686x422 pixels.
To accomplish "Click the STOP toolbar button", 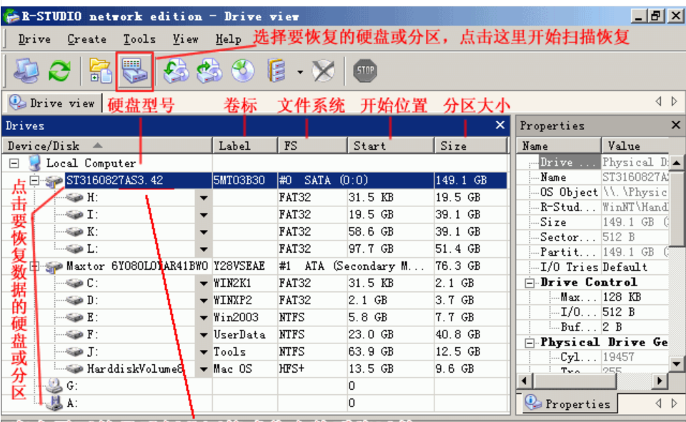I will 365,71.
